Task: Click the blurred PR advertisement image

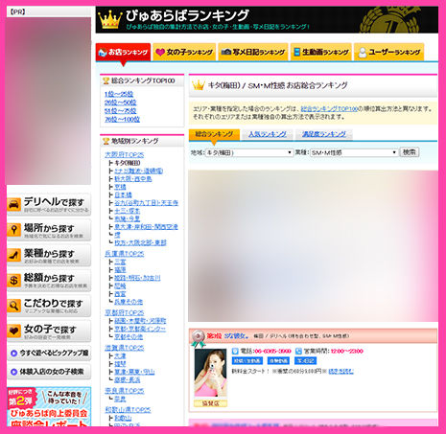Action: pos(48,101)
